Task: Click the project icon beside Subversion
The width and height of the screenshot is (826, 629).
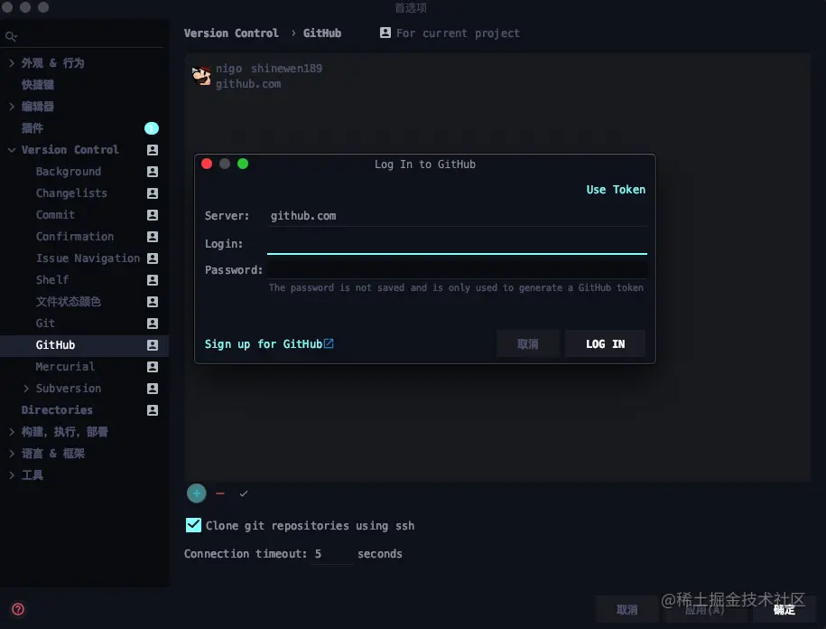Action: (x=153, y=388)
